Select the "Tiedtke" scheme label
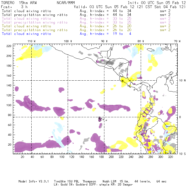Image resolution: width=187 pixels, height=187 pixels. 60,181
